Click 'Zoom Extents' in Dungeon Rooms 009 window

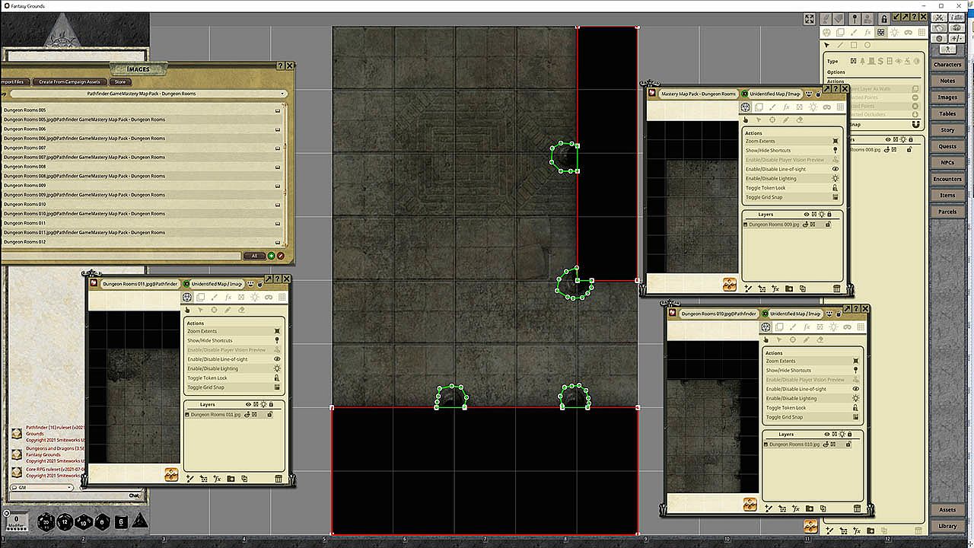pos(791,142)
